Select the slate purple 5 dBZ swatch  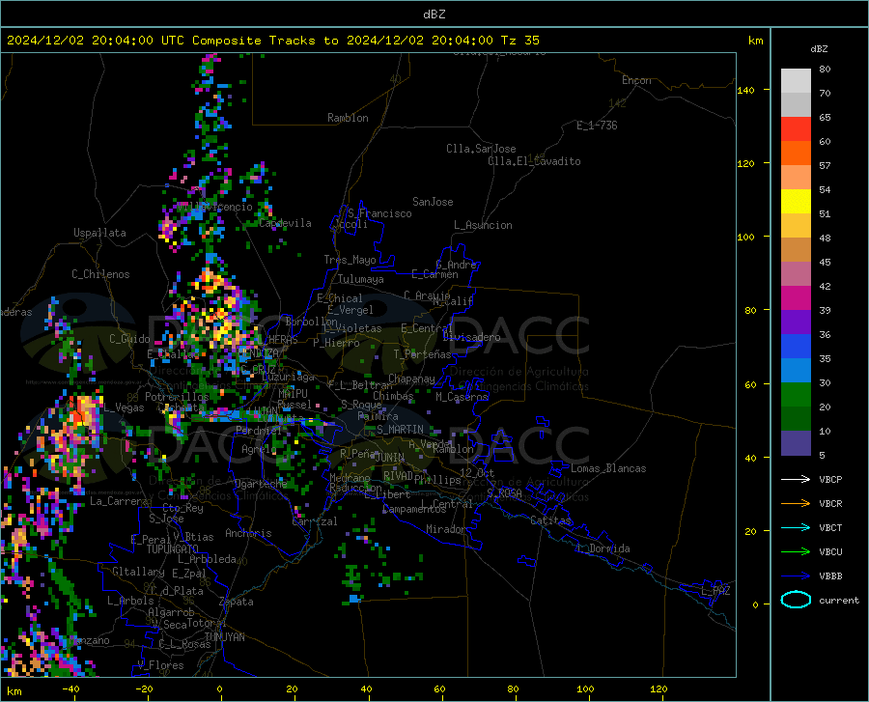[x=796, y=443]
